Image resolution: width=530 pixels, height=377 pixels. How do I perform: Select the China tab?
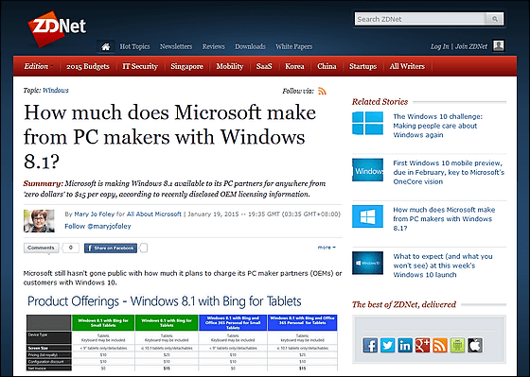point(327,66)
